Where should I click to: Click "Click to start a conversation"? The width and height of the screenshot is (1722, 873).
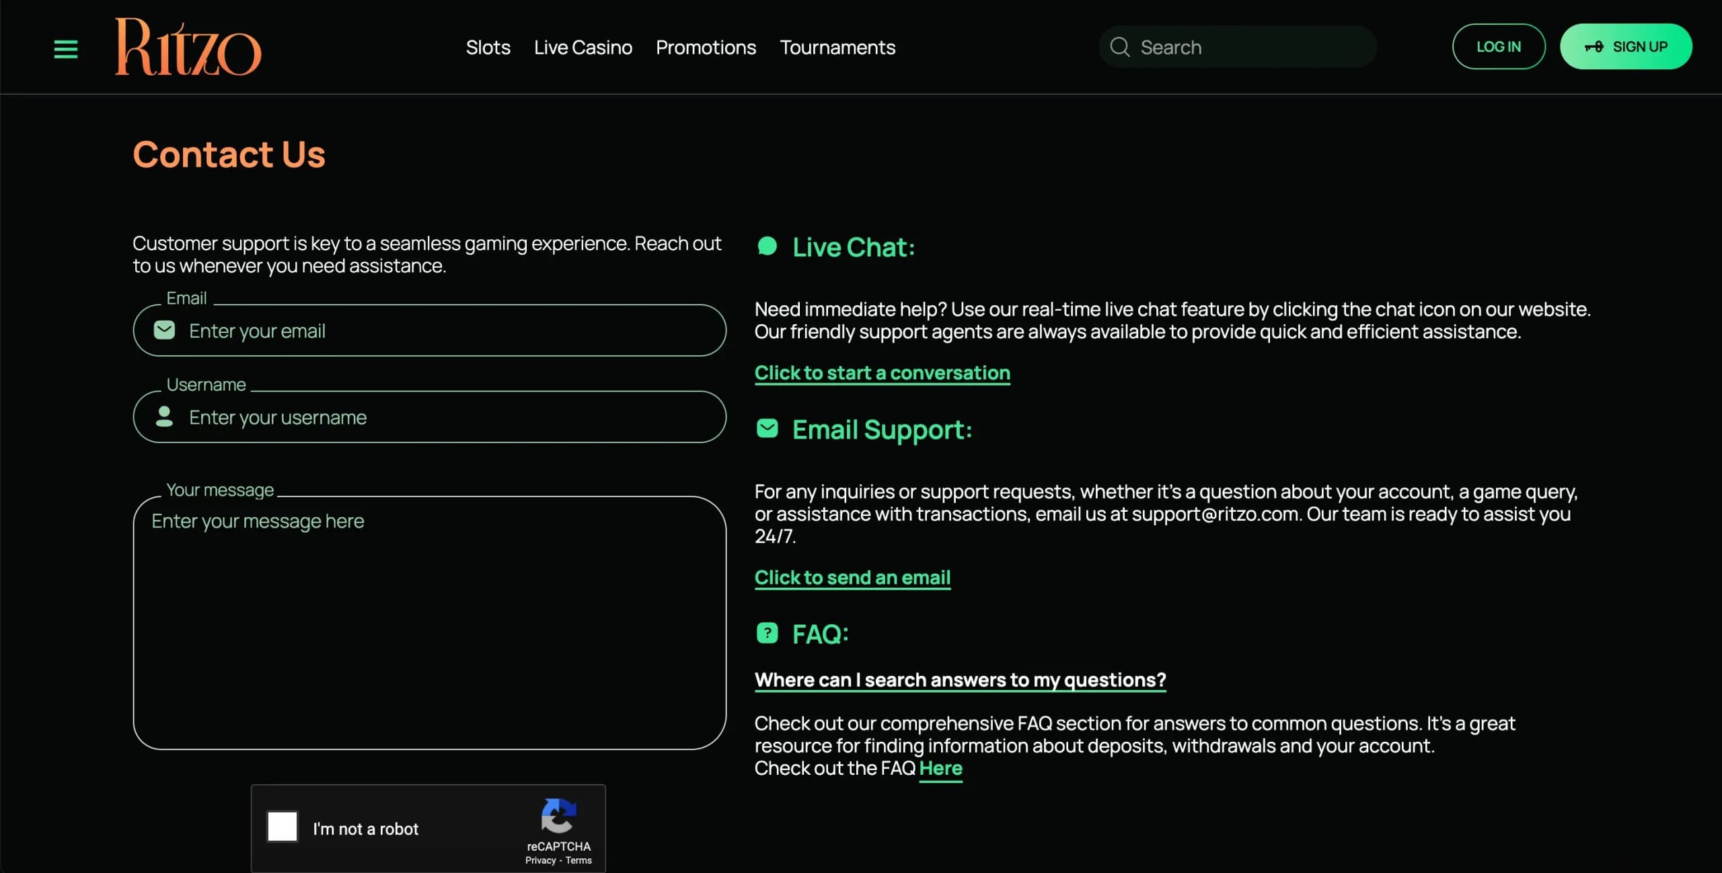882,373
